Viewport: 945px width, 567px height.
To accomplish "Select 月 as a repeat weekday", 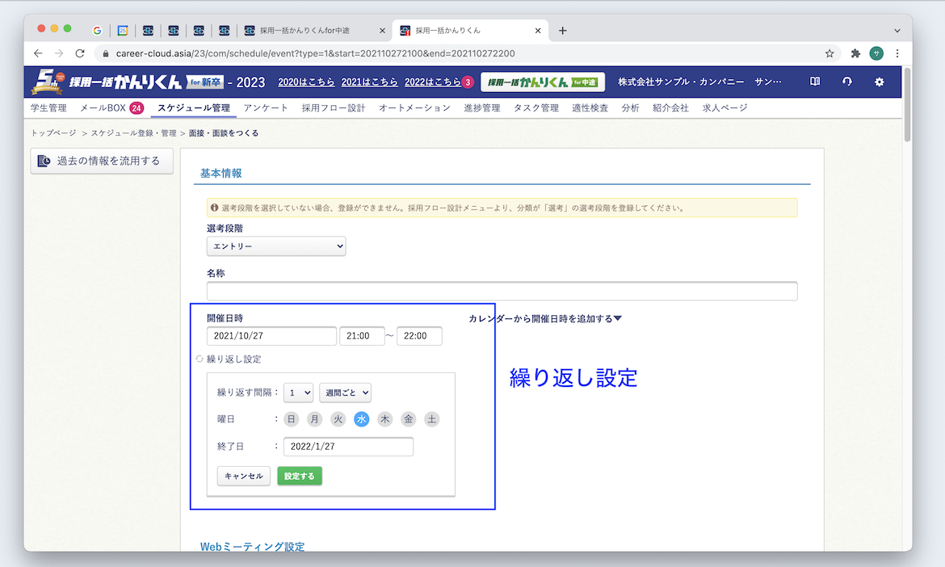I will pos(313,418).
